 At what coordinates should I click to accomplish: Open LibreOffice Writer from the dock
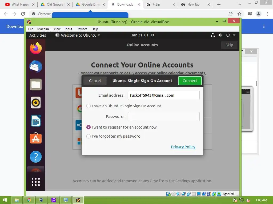click(36, 121)
